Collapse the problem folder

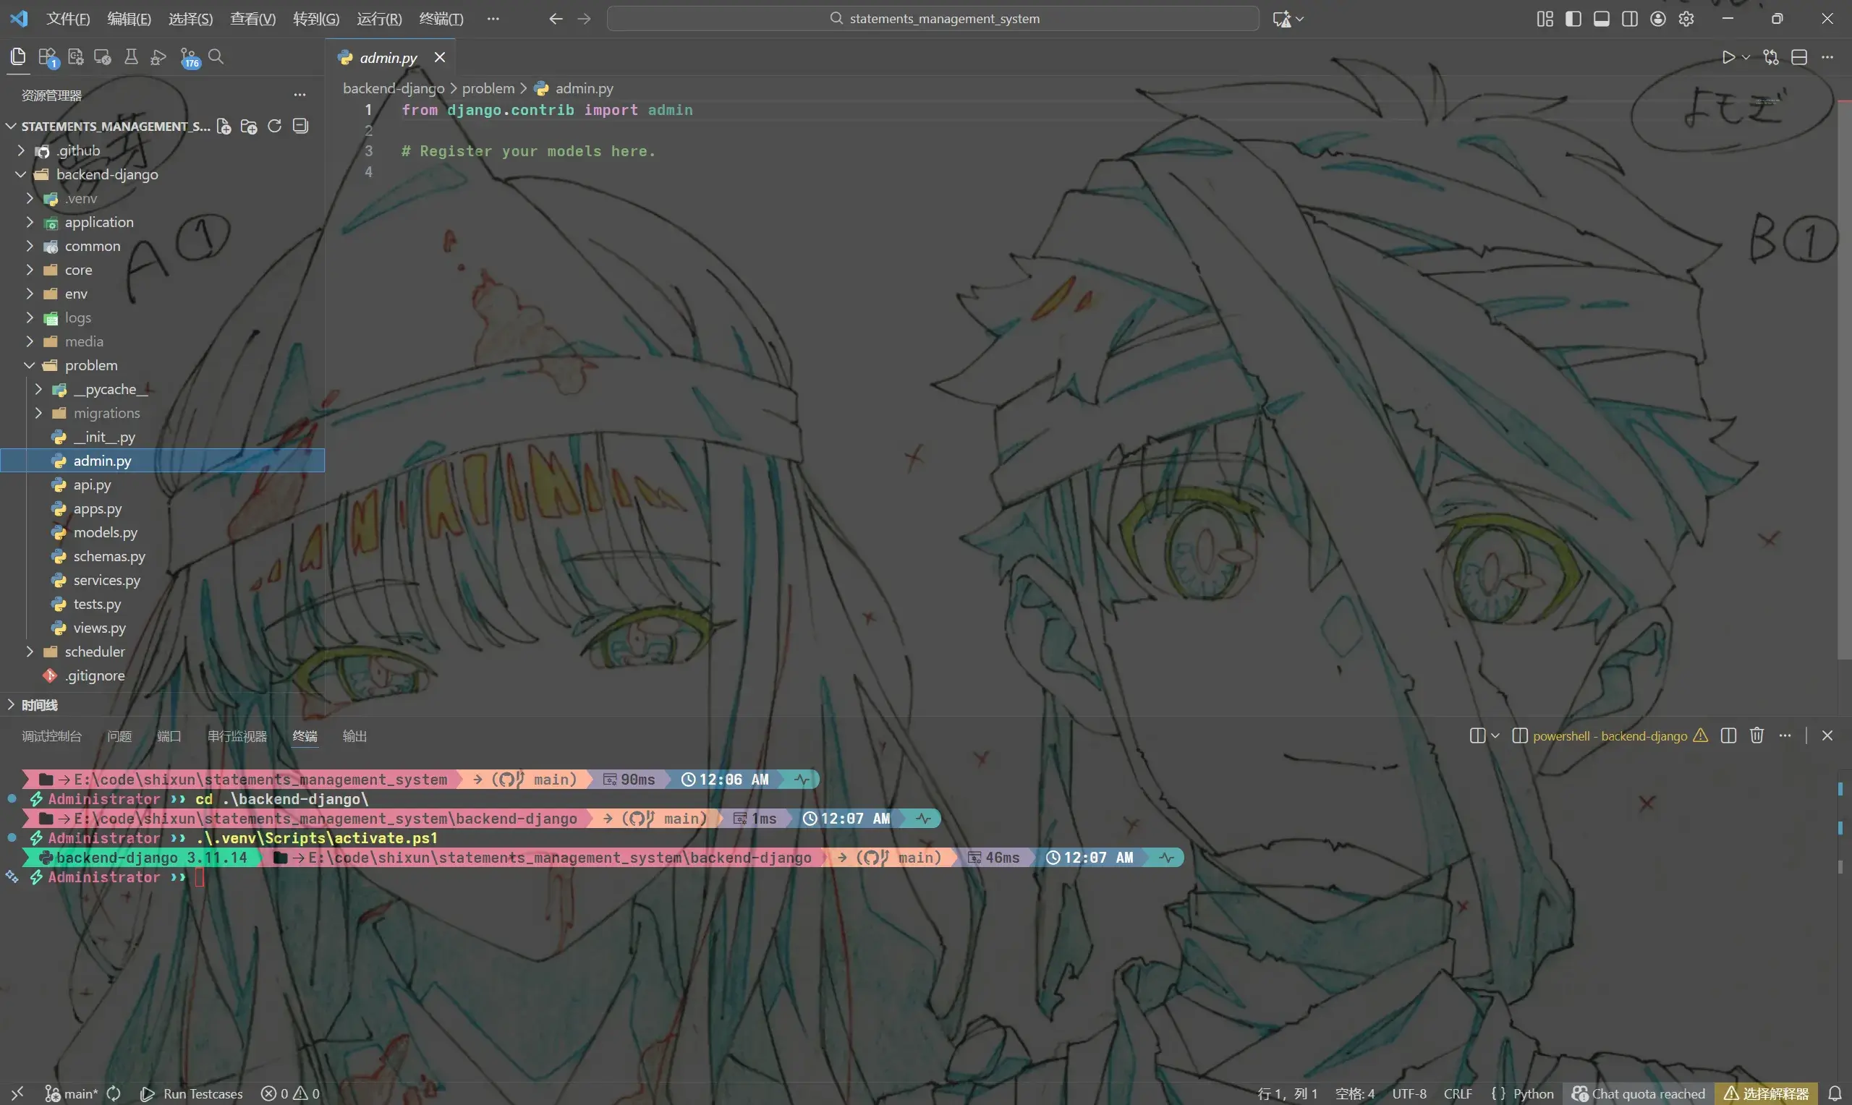pos(90,365)
